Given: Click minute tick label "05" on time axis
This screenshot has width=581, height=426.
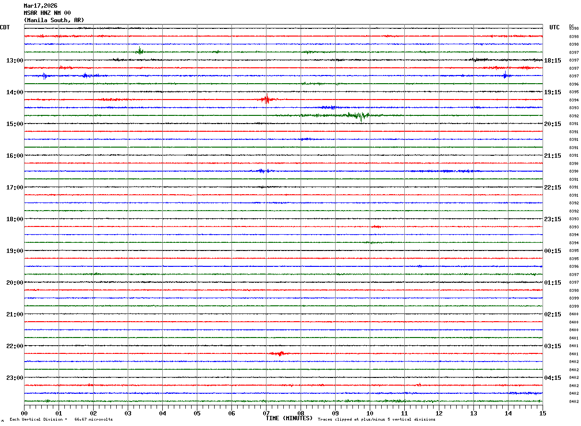Looking at the screenshot, I should [197, 413].
